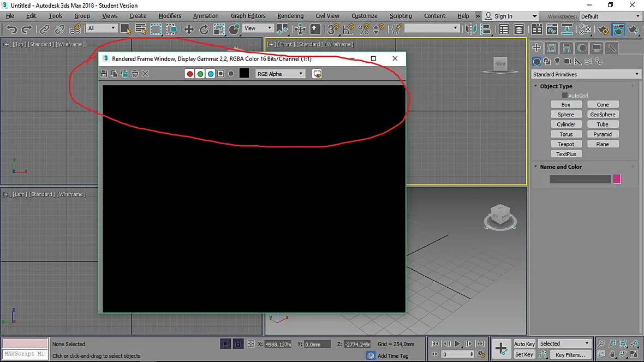Open the File menu
This screenshot has height=362, width=644.
click(x=10, y=16)
